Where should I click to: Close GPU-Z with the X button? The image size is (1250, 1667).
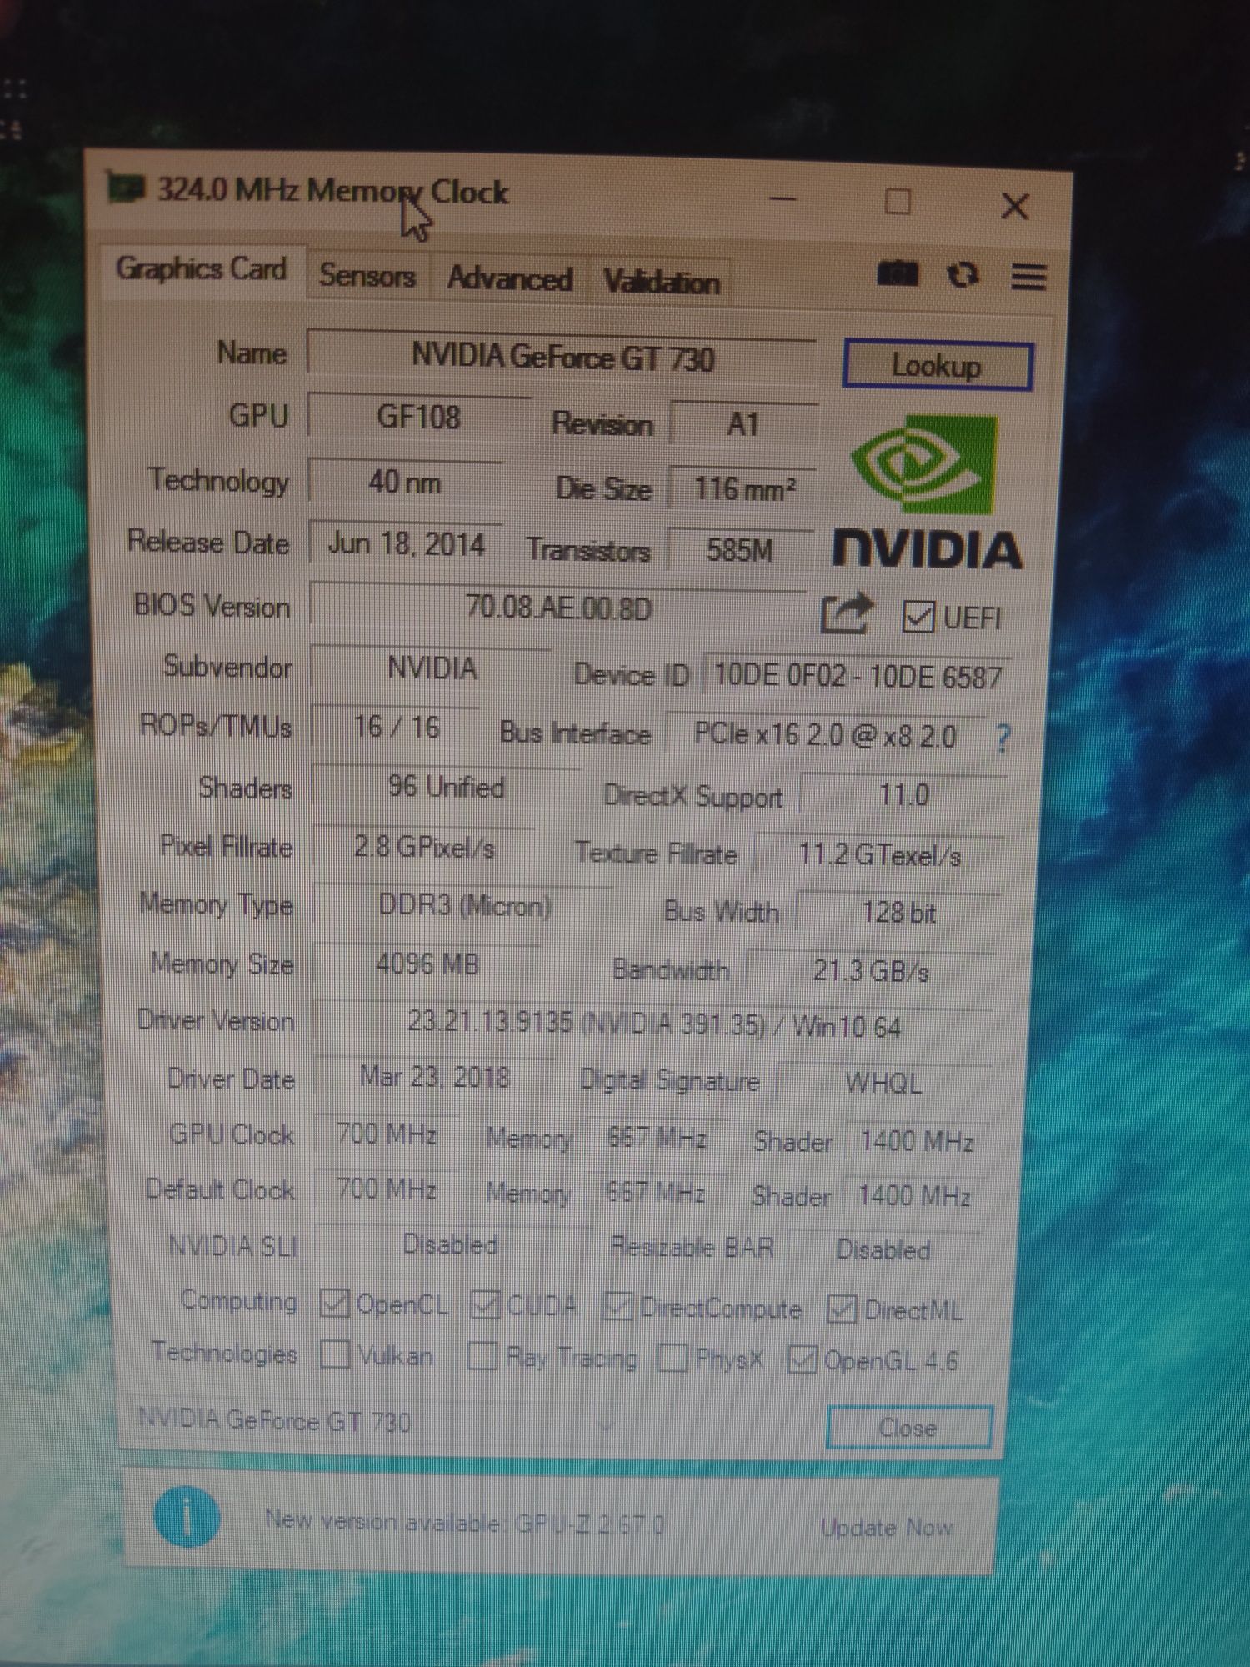coord(1015,206)
